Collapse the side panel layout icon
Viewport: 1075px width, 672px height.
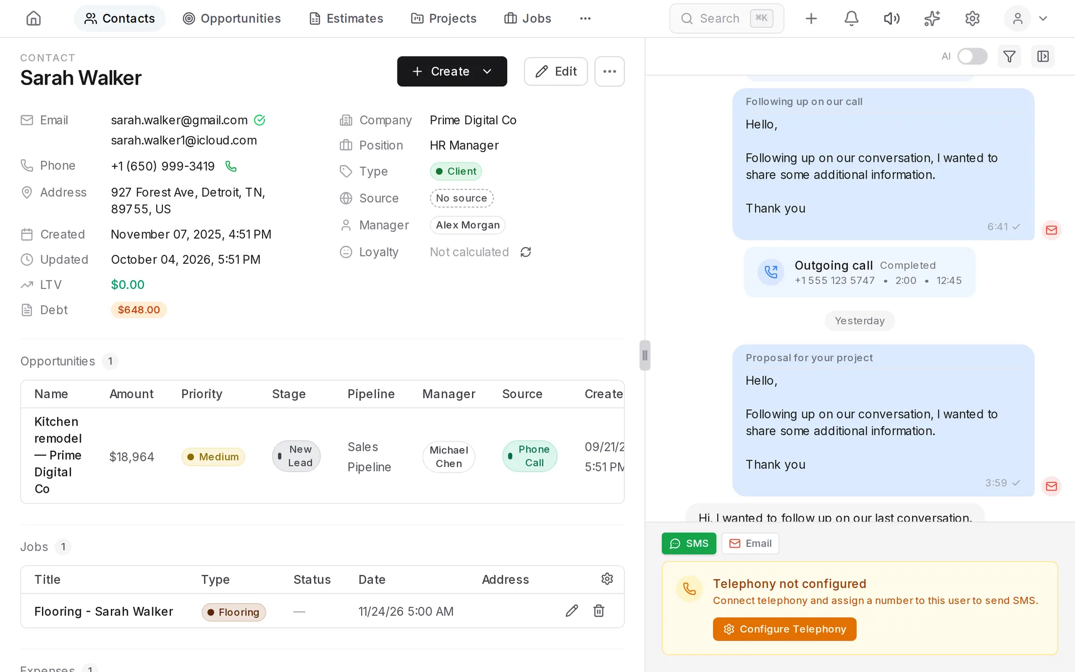[x=1043, y=57]
